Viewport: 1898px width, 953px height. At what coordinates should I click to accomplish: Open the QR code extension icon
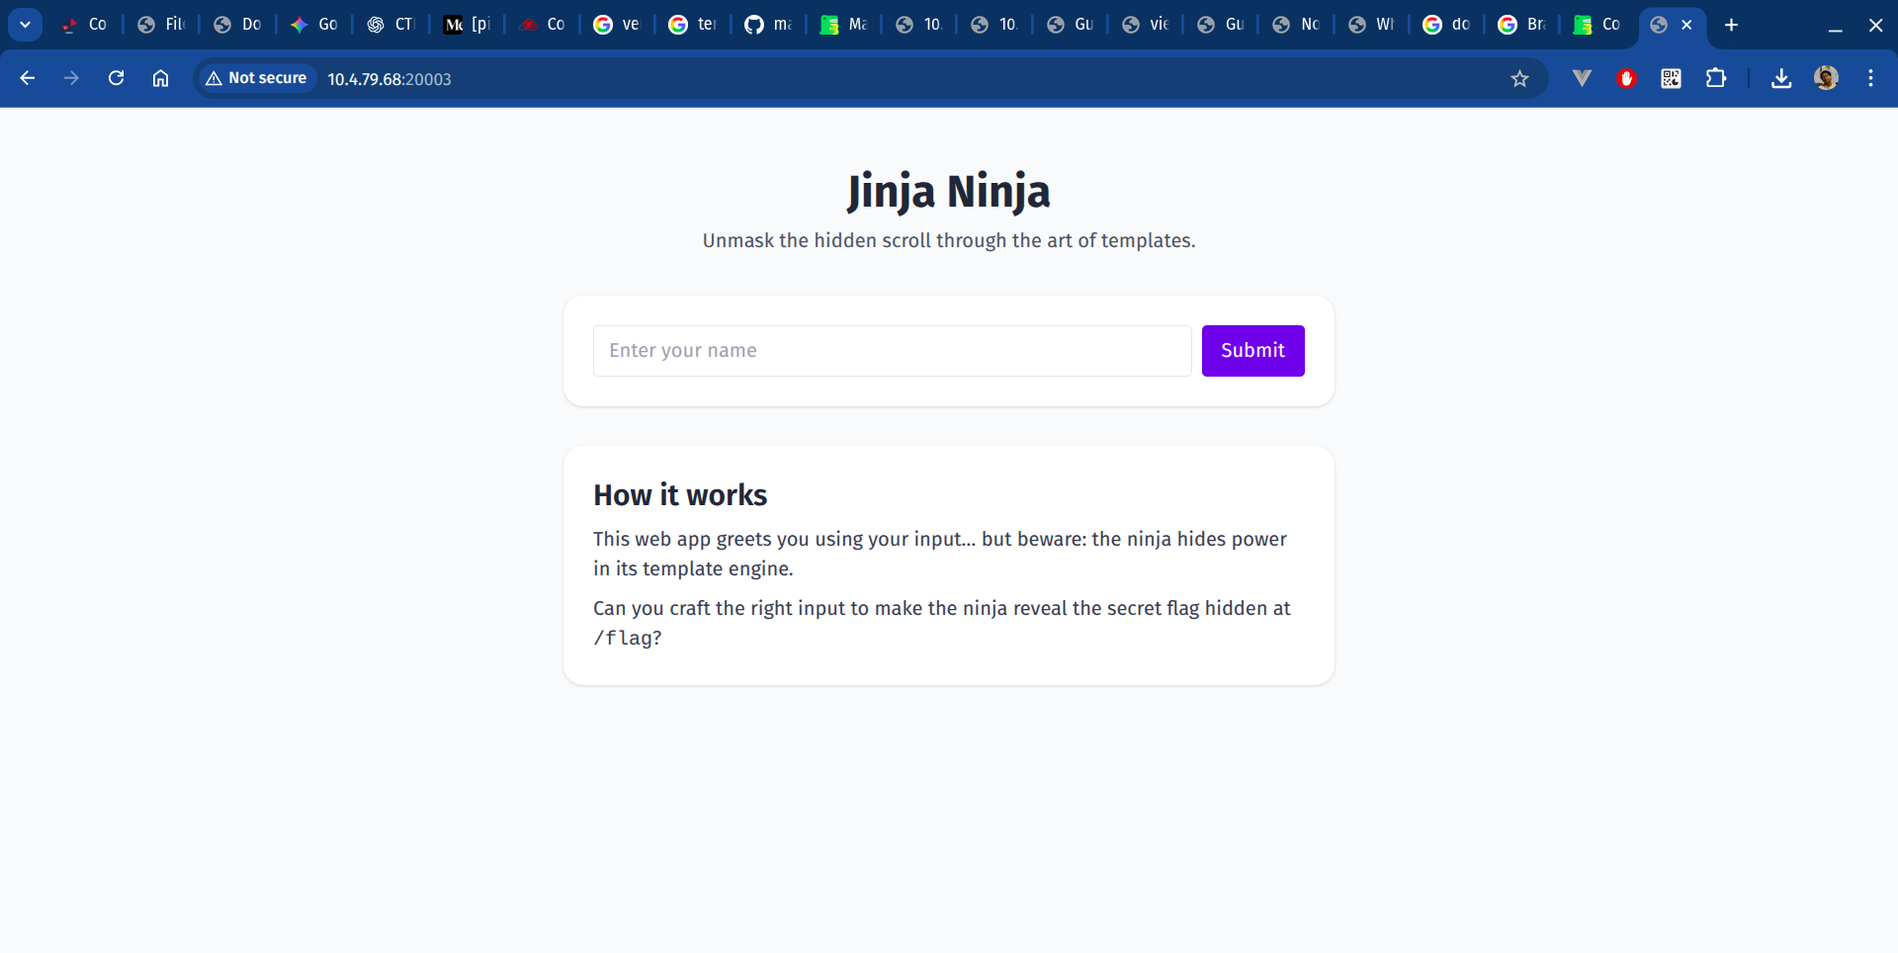1671,78
